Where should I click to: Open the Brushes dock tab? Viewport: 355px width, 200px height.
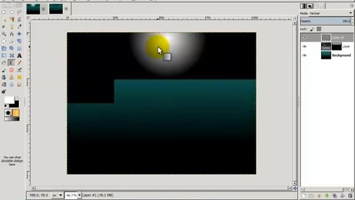pyautogui.click(x=310, y=6)
